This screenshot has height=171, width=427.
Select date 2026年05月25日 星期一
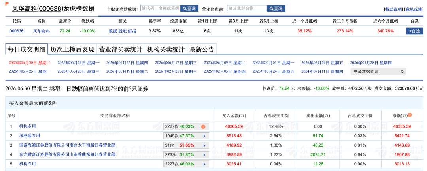click(x=30, y=72)
